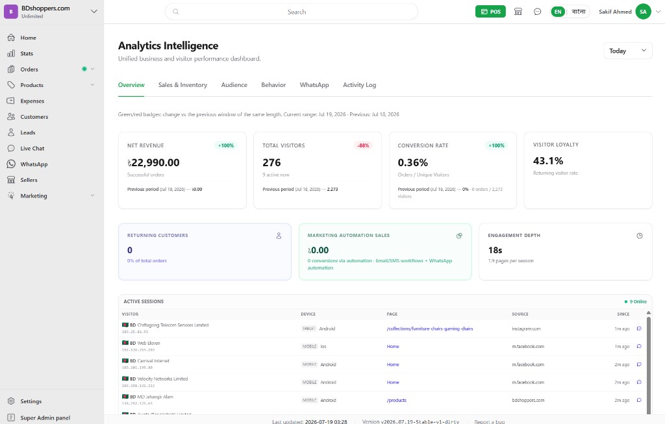
Task: Click the WhatsApp icon in sidebar
Action: [11, 164]
